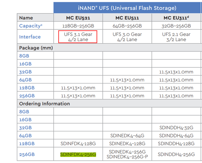Click the green-highlighted SDINFDK4-256G part number
Screen dimensions: 202x163
(78, 155)
